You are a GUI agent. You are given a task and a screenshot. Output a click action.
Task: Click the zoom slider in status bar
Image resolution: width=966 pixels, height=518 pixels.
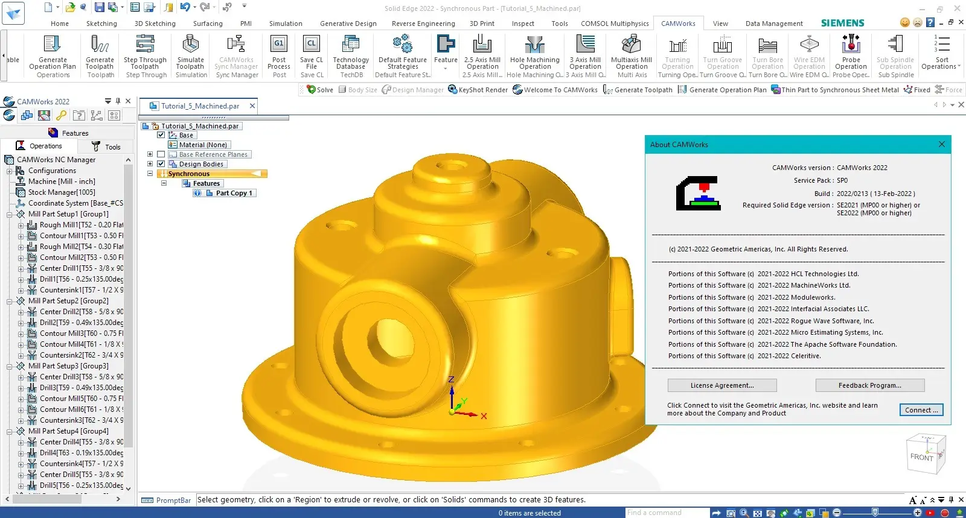coord(875,513)
